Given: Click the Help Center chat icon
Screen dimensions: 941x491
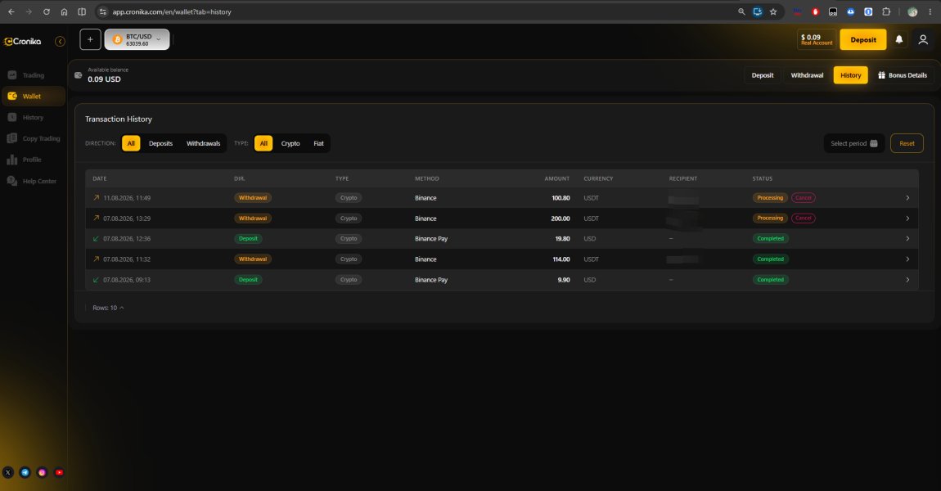Looking at the screenshot, I should point(12,182).
